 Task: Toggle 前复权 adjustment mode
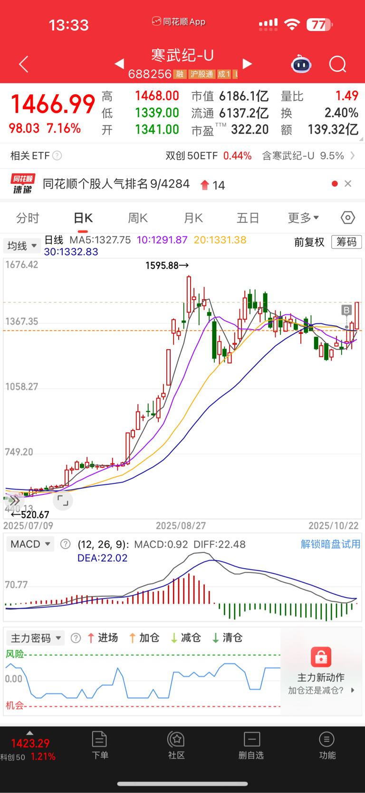(309, 242)
